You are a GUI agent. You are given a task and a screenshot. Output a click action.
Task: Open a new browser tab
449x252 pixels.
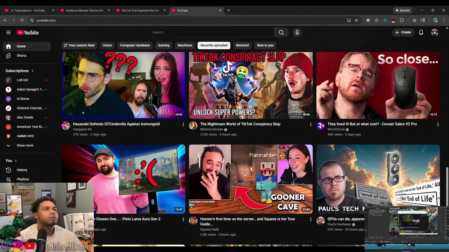click(229, 10)
